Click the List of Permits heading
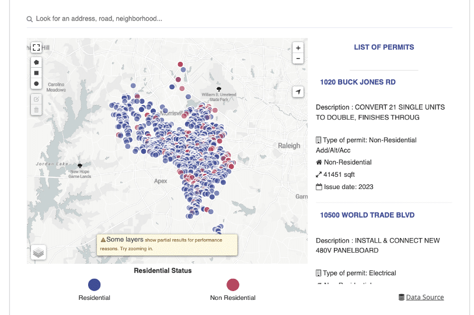The image size is (474, 315). pyautogui.click(x=384, y=47)
